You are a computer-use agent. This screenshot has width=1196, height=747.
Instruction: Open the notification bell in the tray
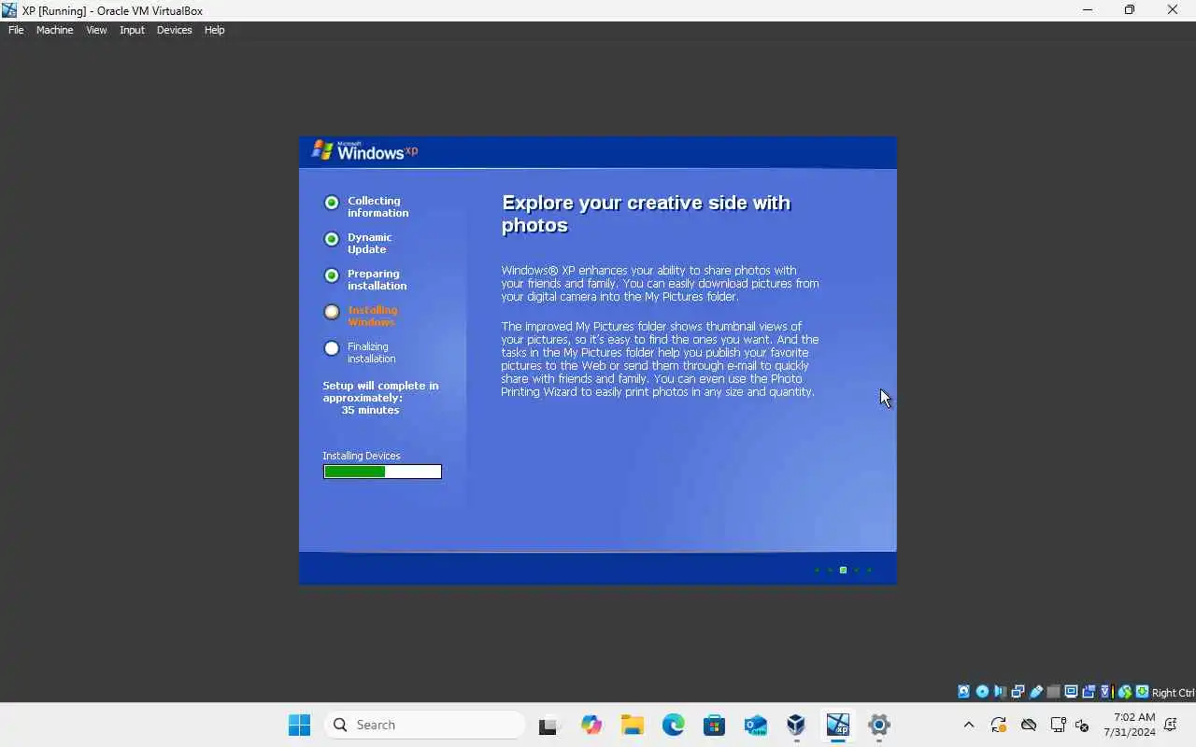[x=1171, y=725]
